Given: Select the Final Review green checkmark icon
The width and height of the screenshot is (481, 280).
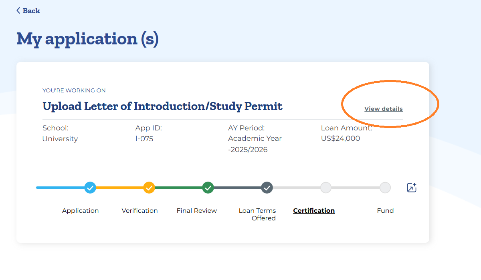Looking at the screenshot, I should (x=208, y=188).
